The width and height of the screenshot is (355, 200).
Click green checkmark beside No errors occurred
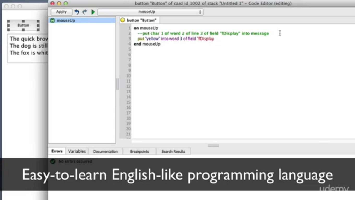tap(53, 161)
